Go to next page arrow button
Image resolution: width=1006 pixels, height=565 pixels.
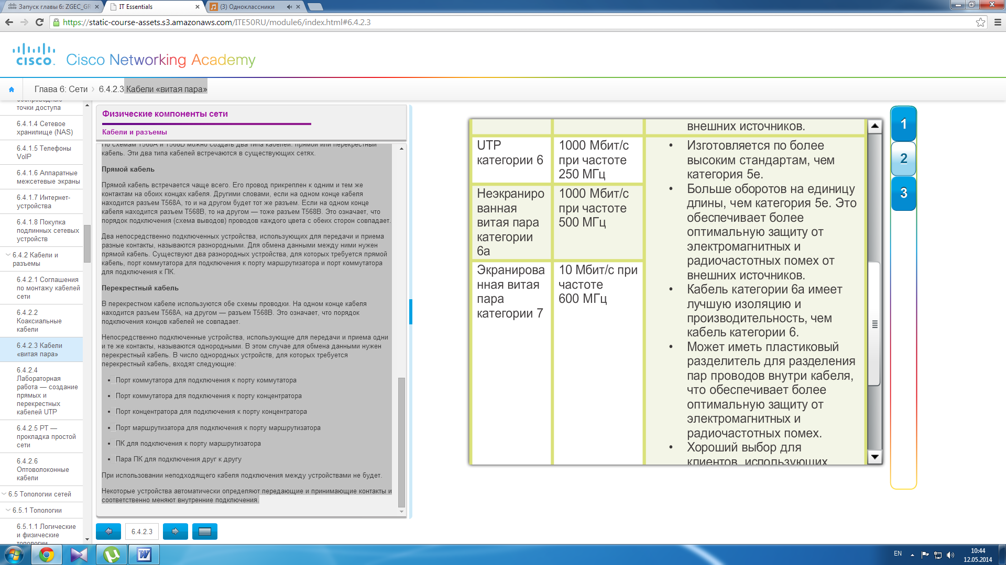pyautogui.click(x=176, y=531)
